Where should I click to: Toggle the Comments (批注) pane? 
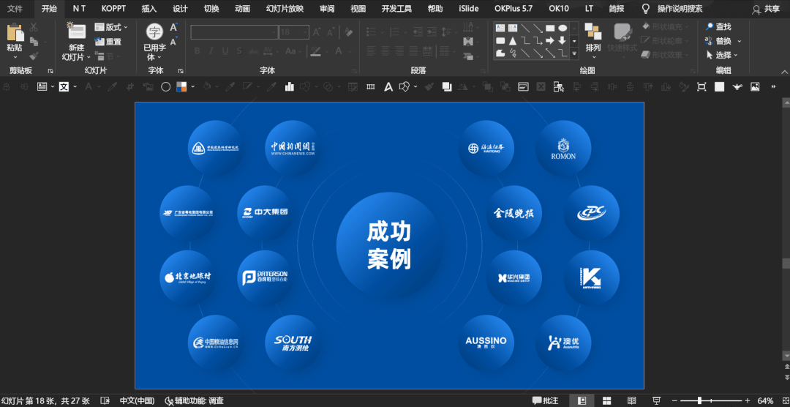coord(546,401)
